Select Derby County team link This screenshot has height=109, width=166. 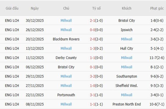pos(66,58)
